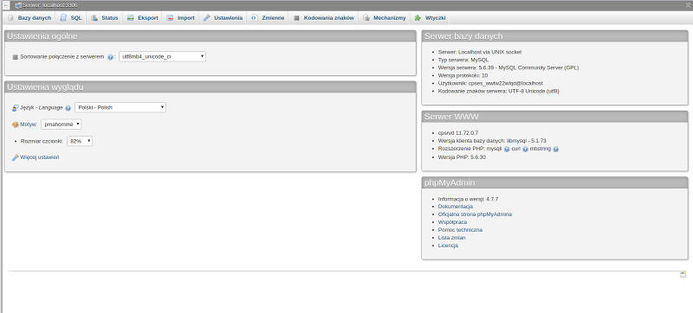Open help icon after mbstring extension
This screenshot has height=313, width=693.
tap(556, 150)
